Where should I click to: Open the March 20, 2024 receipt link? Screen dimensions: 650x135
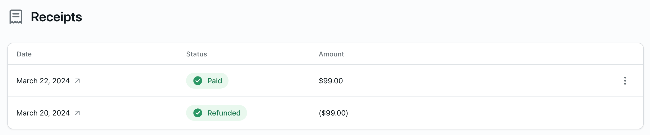tap(43, 113)
